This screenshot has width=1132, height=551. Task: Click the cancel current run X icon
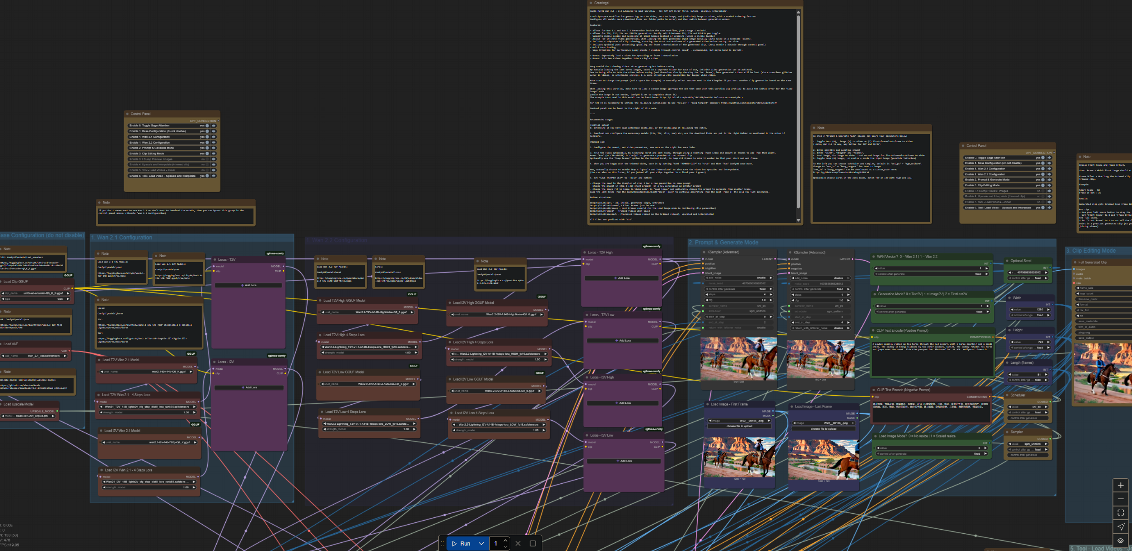click(518, 543)
